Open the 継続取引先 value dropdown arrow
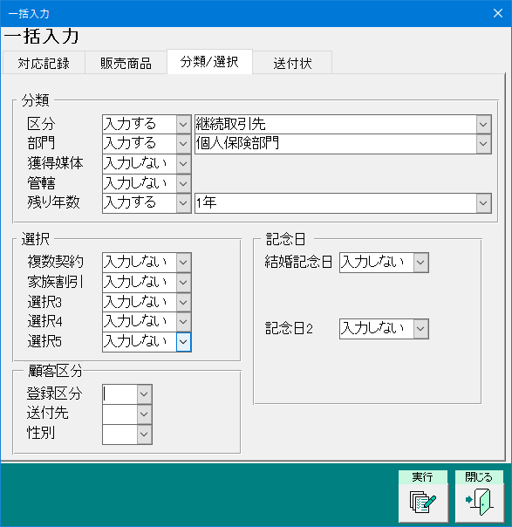The width and height of the screenshot is (512, 527). [x=483, y=125]
